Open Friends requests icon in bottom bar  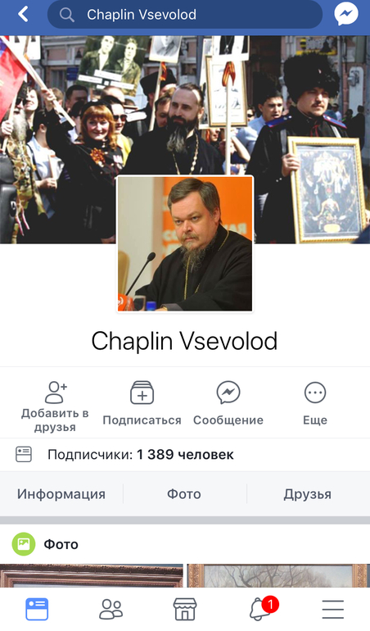(111, 609)
